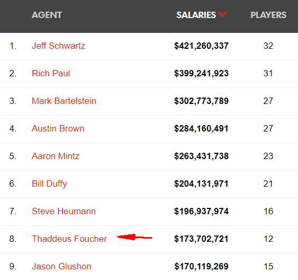
Task: Select the 32 players count for Schwartz
Action: [x=268, y=46]
